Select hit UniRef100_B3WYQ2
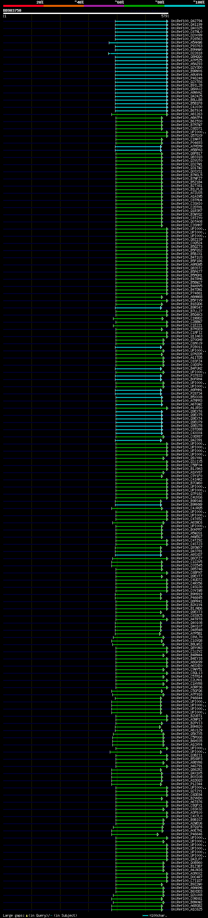Screen dimensions: 208x918 coord(186,215)
